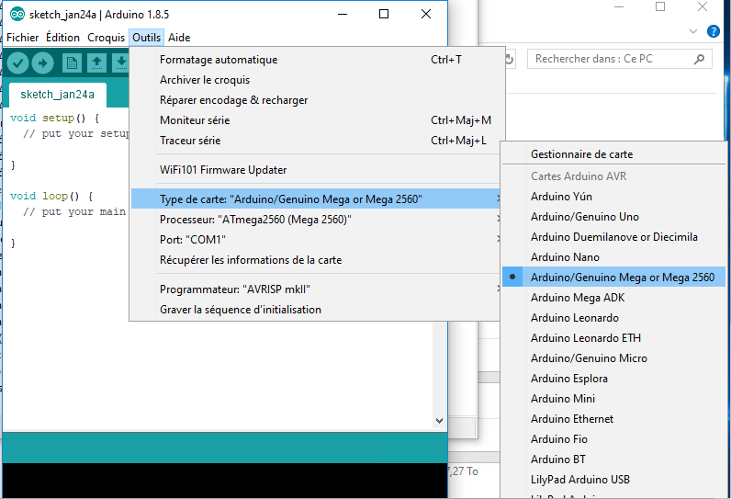731x499 pixels.
Task: Select Arduino BT board
Action: click(613, 459)
